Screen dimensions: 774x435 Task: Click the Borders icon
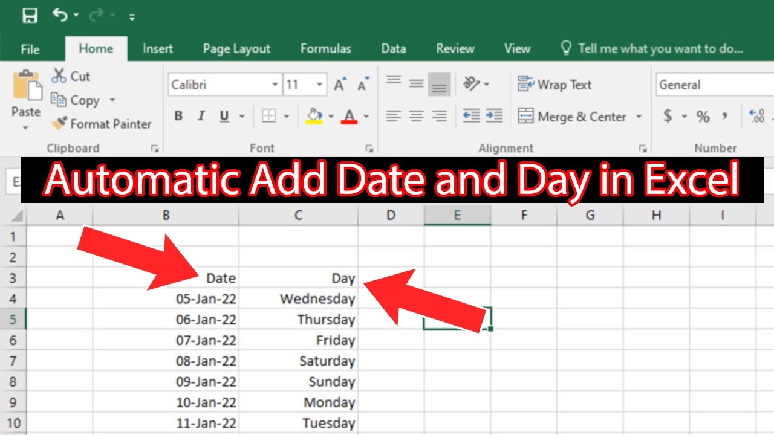[x=268, y=116]
